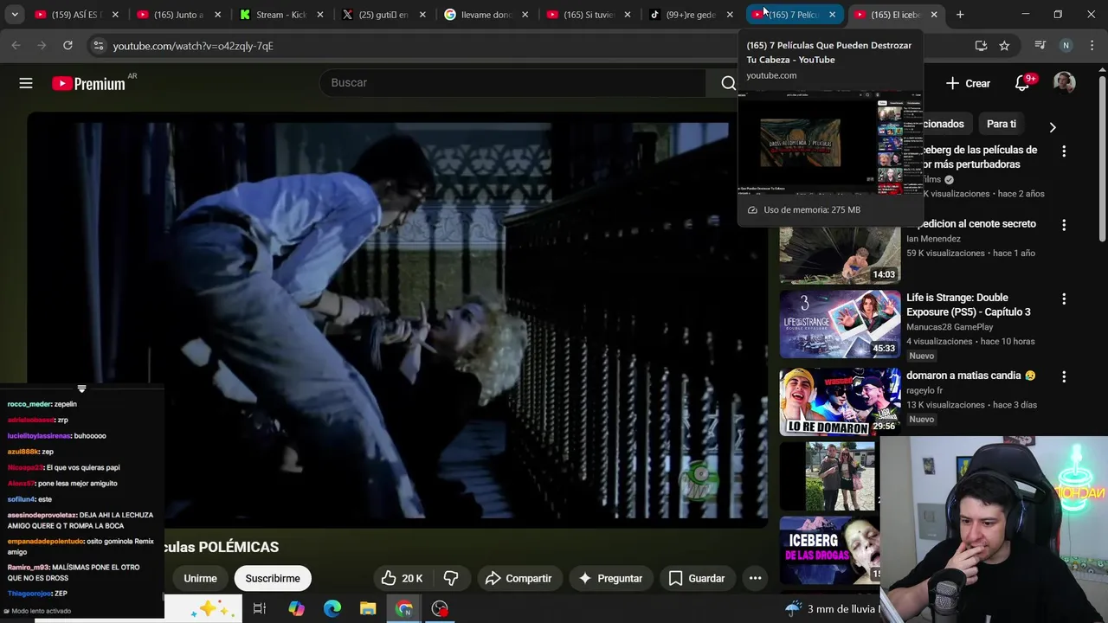Collapse the chat overlay using the top handle
The width and height of the screenshot is (1108, 623).
coord(81,389)
